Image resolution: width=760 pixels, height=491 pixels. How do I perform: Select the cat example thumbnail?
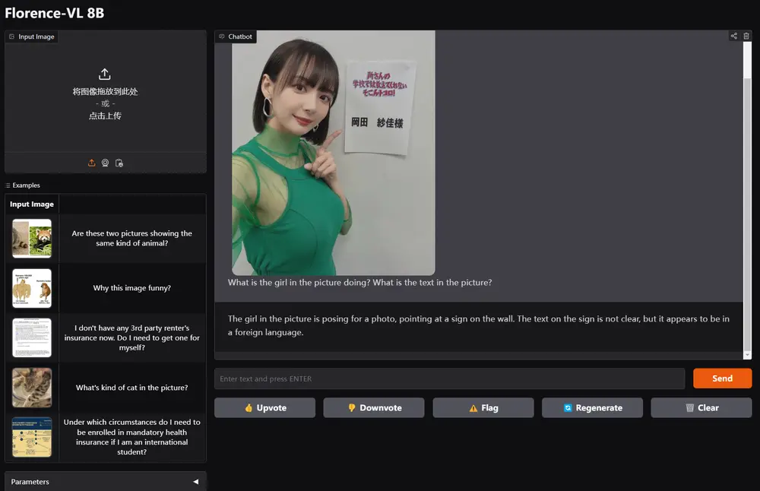pyautogui.click(x=32, y=388)
